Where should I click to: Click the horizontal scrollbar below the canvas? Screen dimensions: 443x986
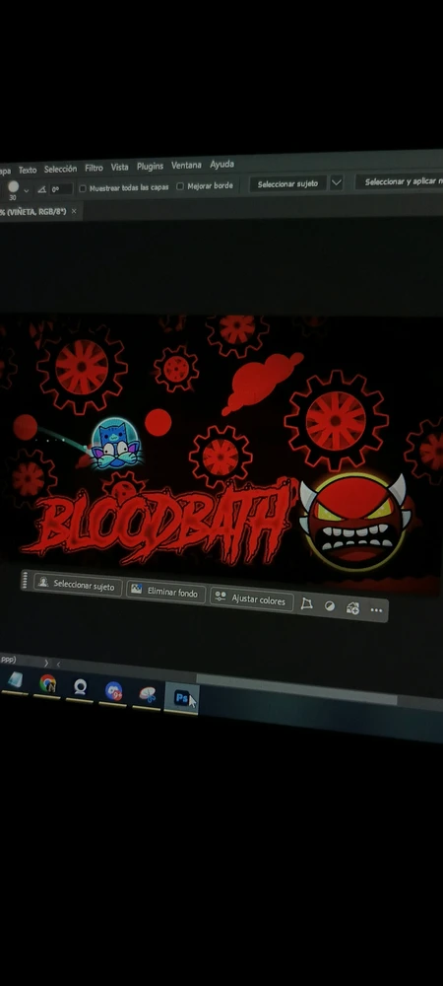pos(296,688)
